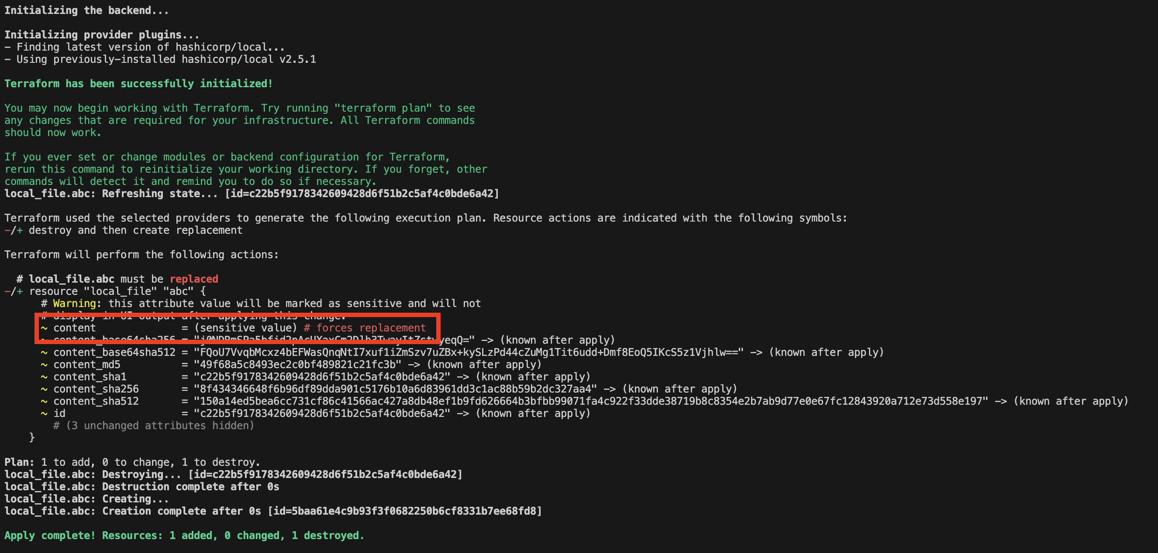Image resolution: width=1158 pixels, height=553 pixels.
Task: Click the '# forces replacement' comment
Action: click(365, 328)
